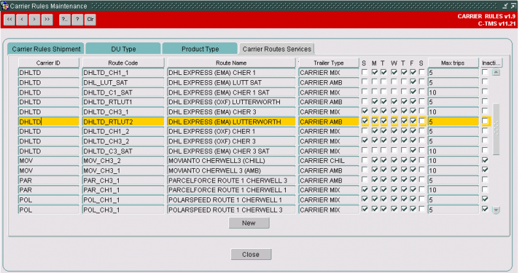Click Route Name 'DHL EXPRESS (EMA) CHER 3'

click(x=232, y=111)
